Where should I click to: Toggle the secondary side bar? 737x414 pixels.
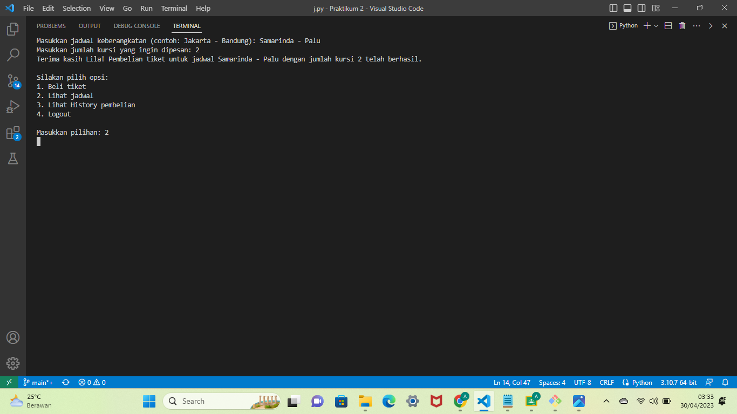click(642, 8)
